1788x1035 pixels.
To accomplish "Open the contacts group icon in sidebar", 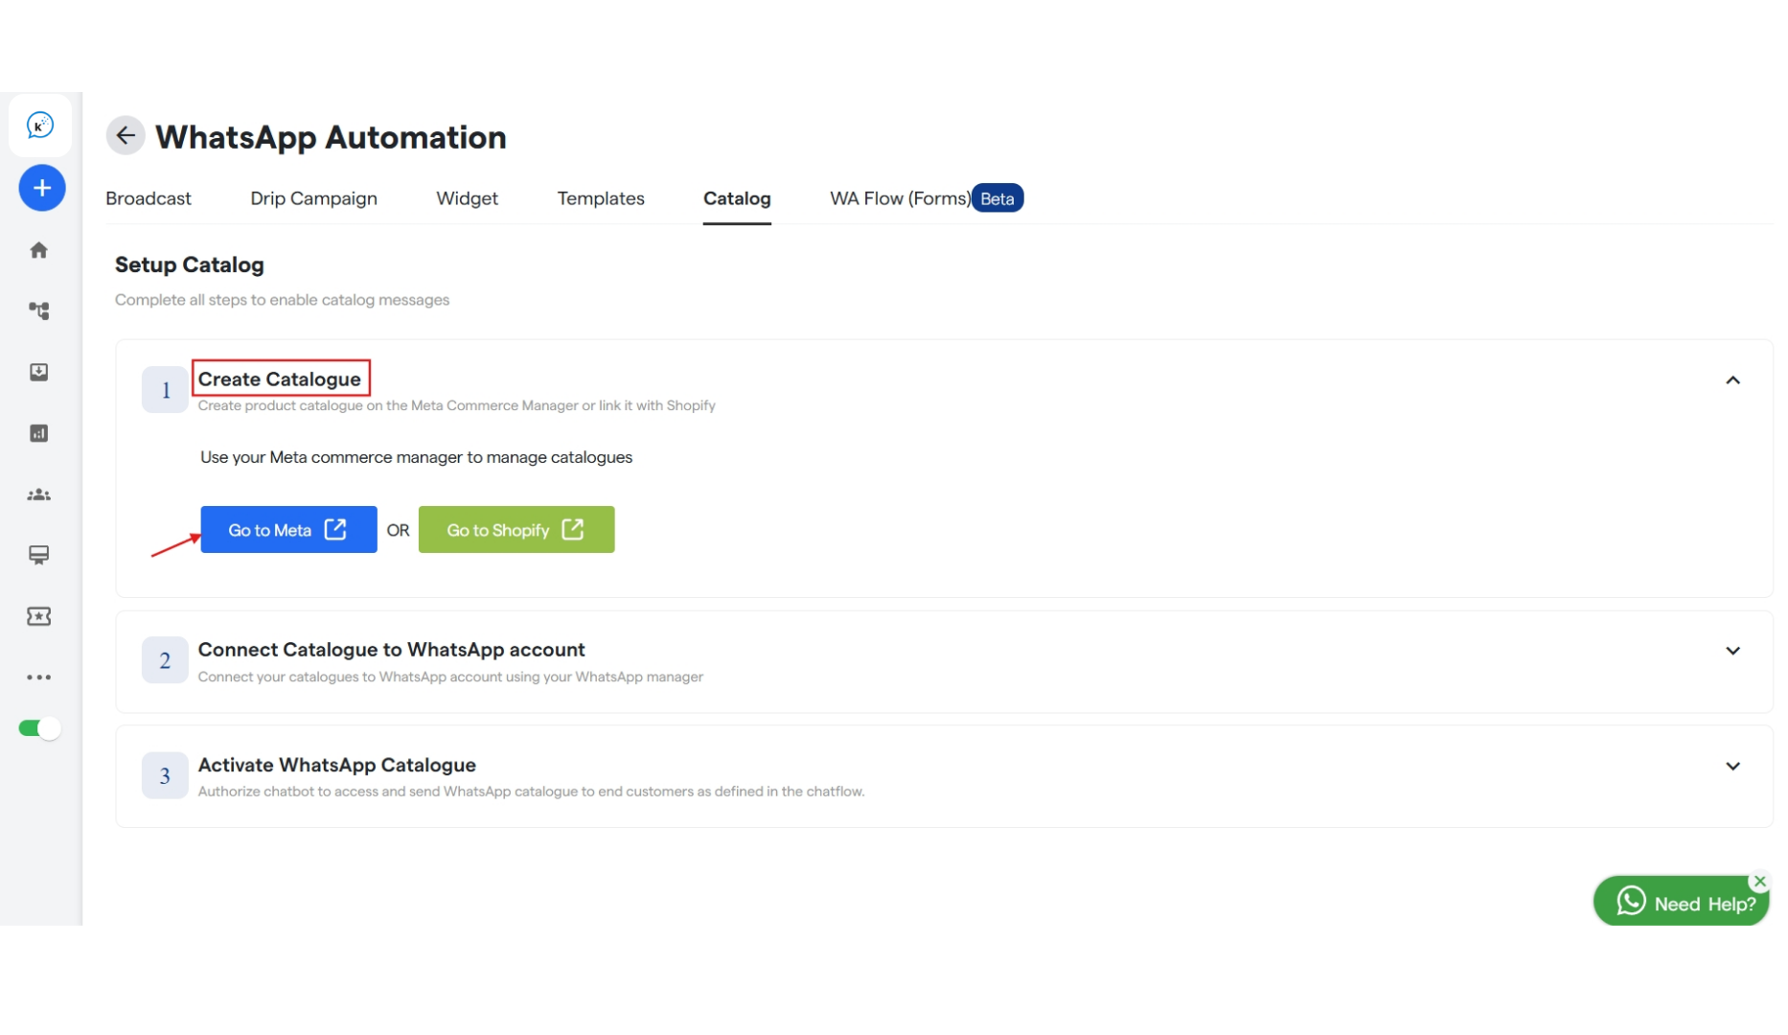I will [x=39, y=494].
